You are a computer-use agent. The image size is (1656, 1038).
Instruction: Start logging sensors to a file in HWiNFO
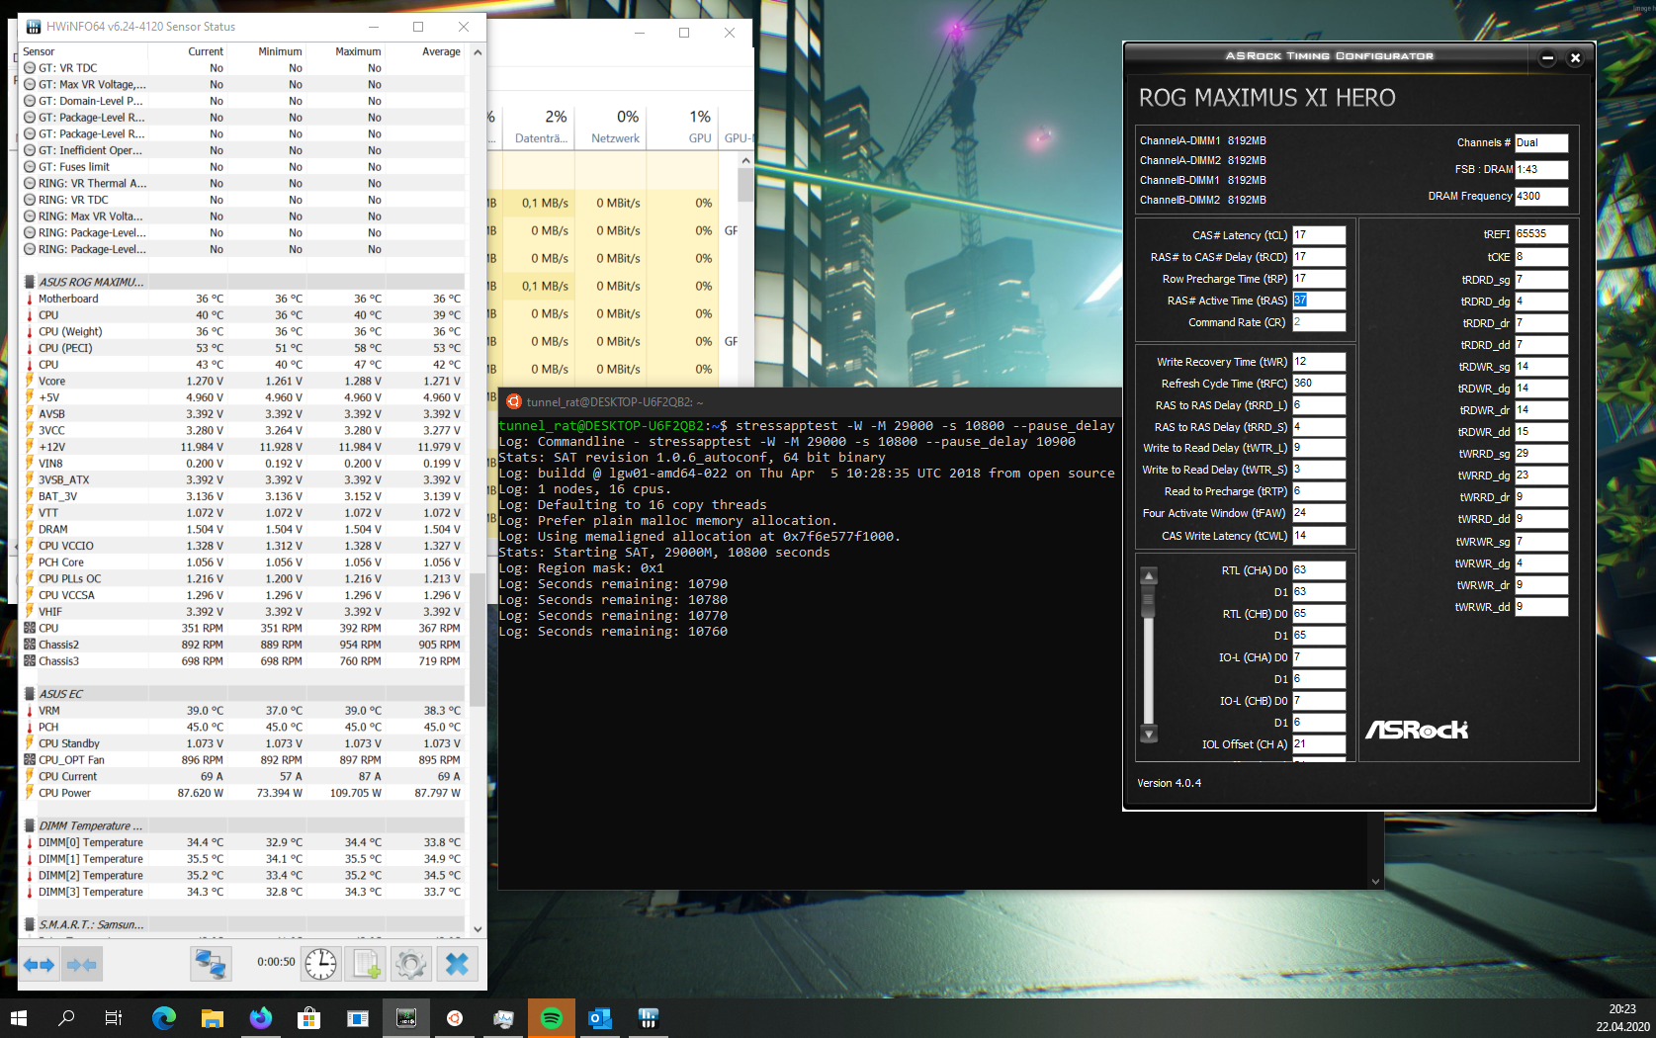click(366, 964)
